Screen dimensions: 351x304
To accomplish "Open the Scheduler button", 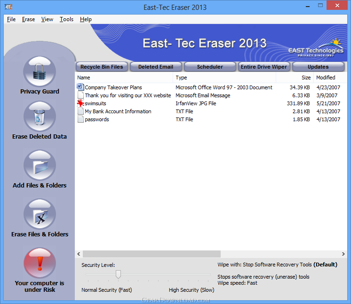I will 210,67.
